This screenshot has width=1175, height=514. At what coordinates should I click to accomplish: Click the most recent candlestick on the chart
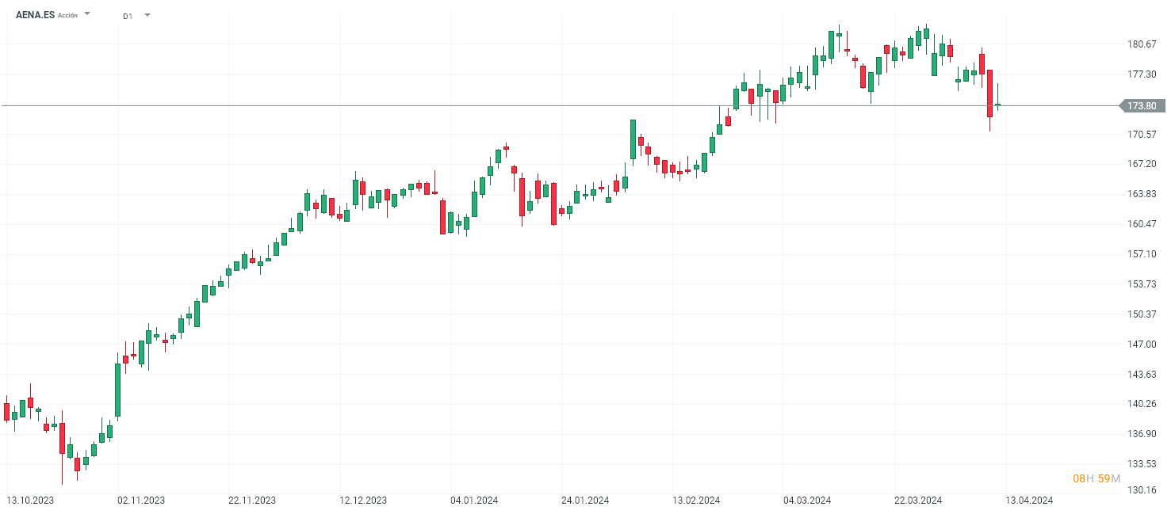tap(997, 104)
